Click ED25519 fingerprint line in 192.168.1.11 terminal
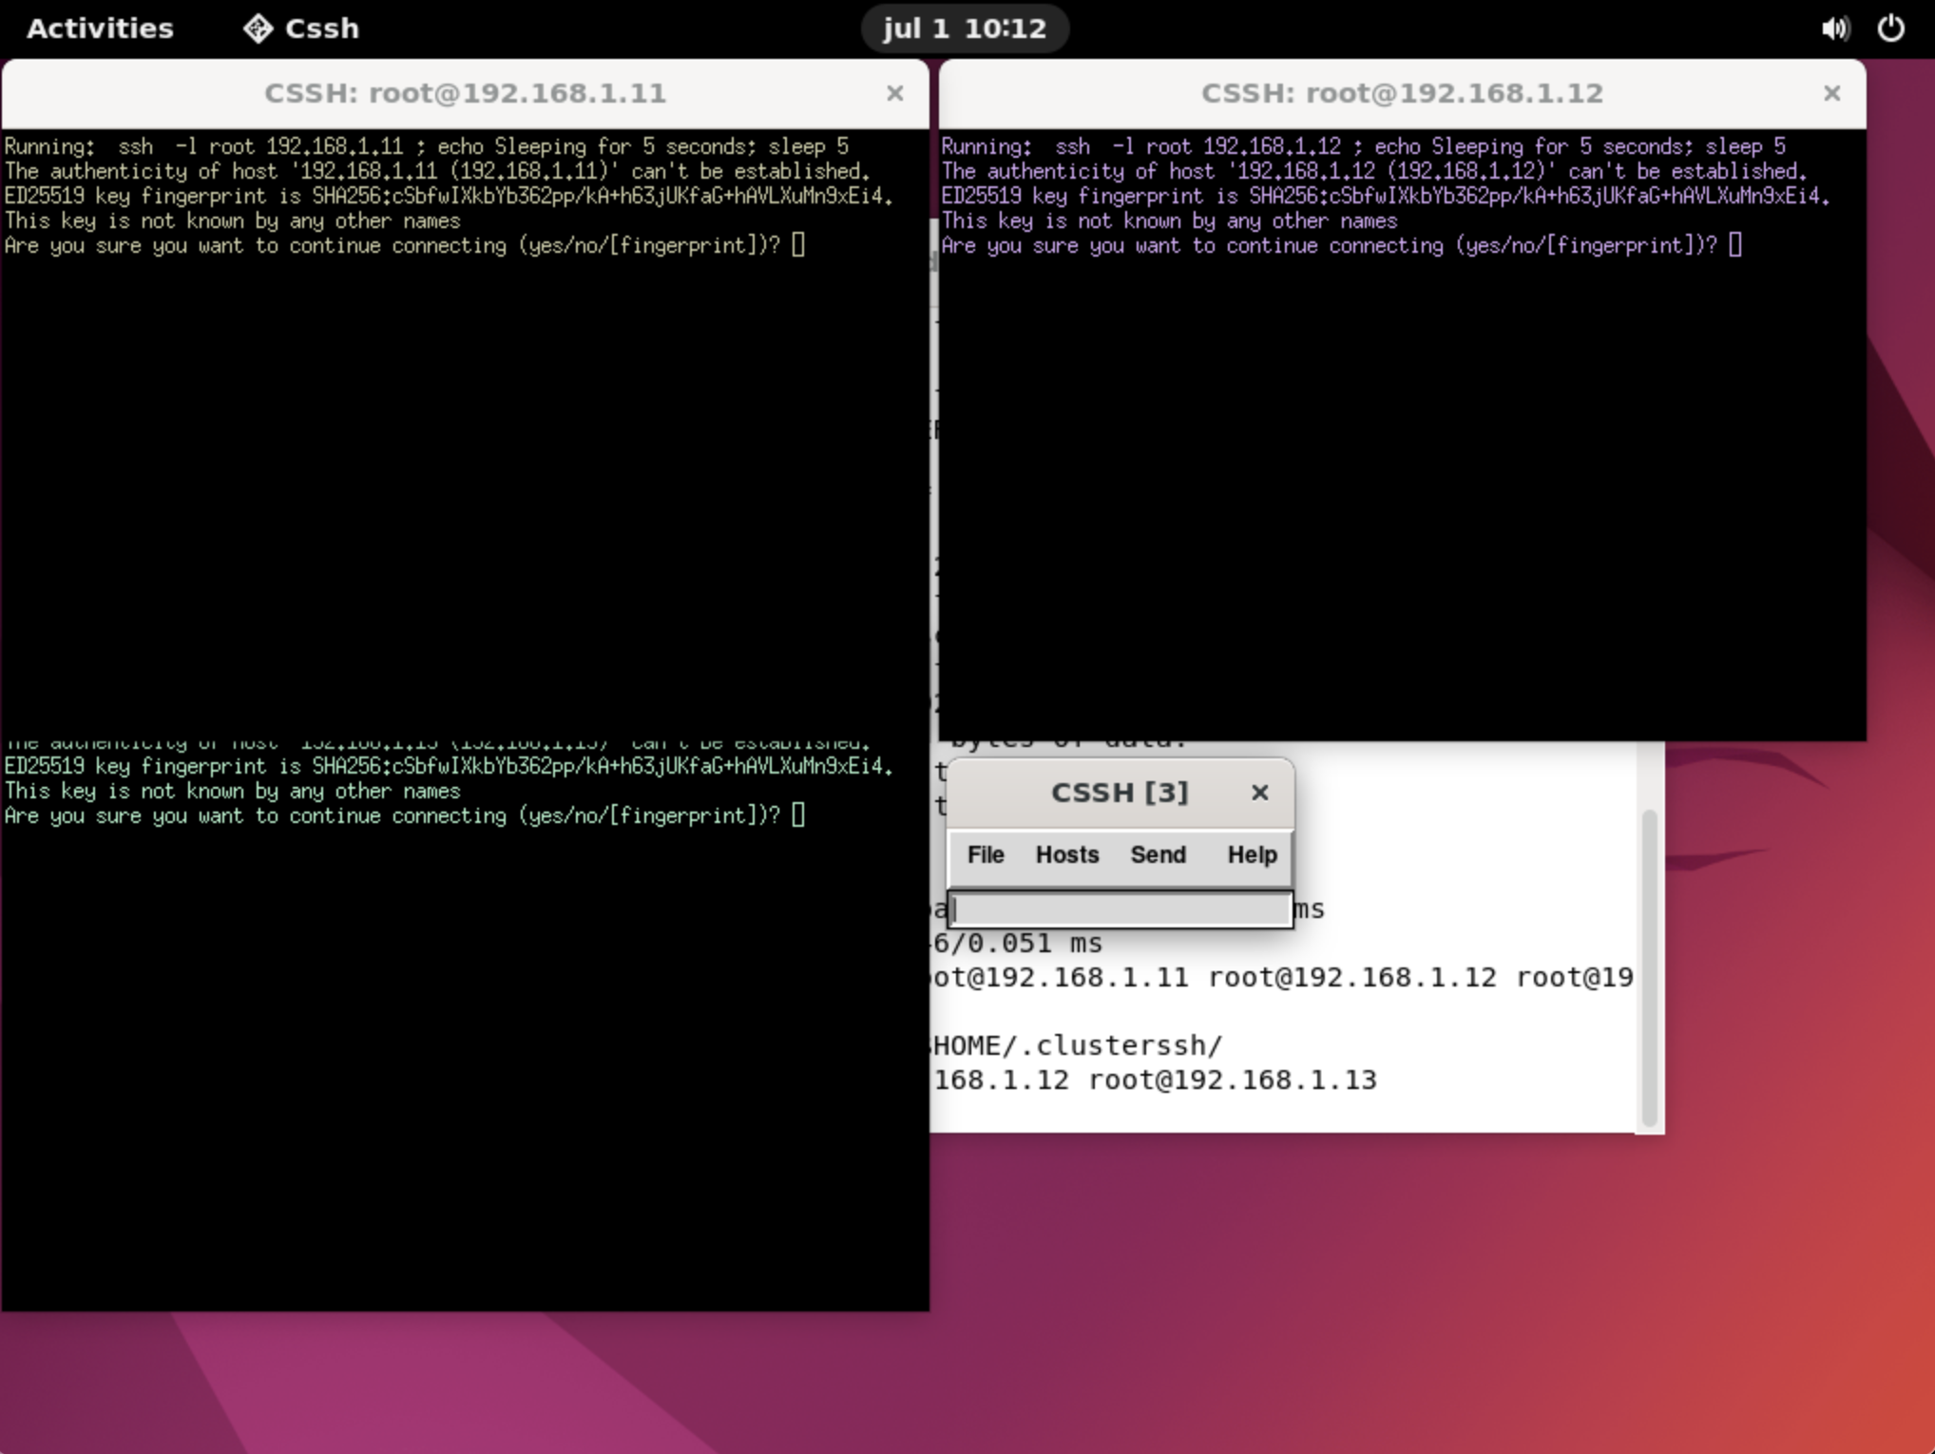Viewport: 1935px width, 1454px height. coord(449,196)
